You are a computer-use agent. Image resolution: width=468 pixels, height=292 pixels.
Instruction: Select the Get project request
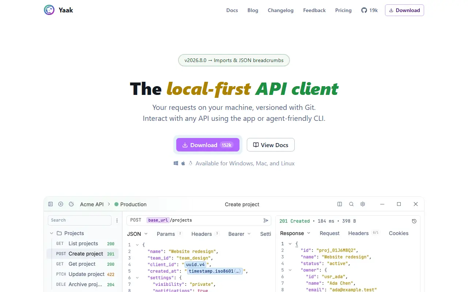point(83,264)
